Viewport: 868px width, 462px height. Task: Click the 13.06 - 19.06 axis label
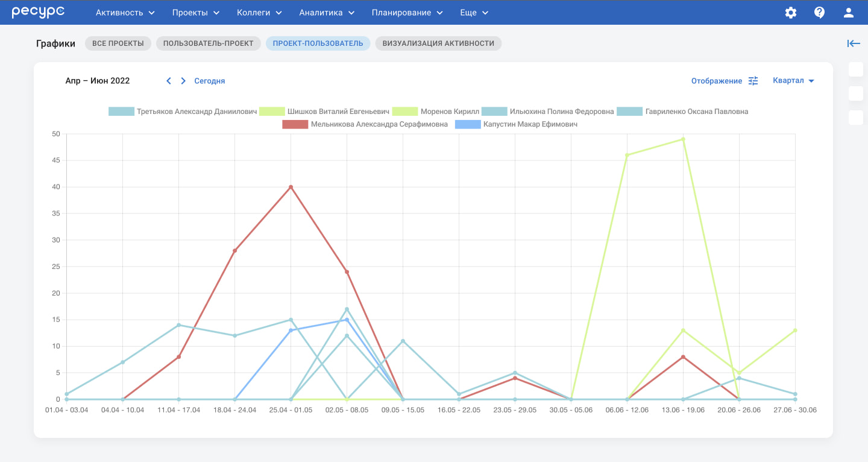pos(683,410)
